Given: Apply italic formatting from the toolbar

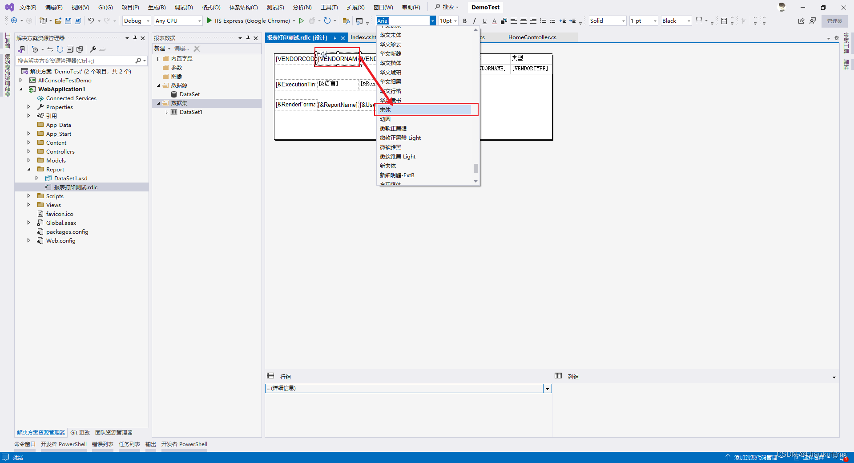Looking at the screenshot, I should coord(474,20).
